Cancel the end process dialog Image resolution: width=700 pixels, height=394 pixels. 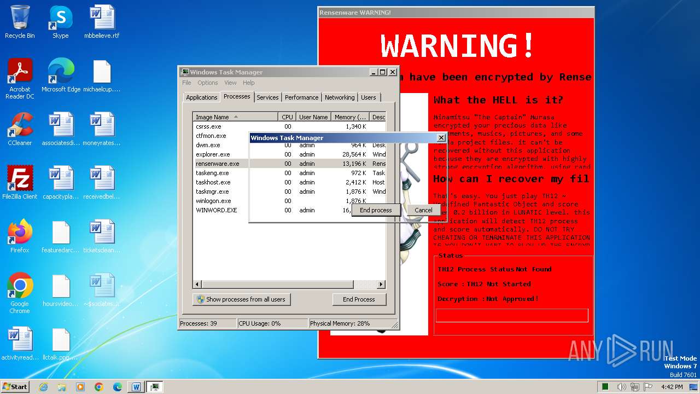coord(423,210)
